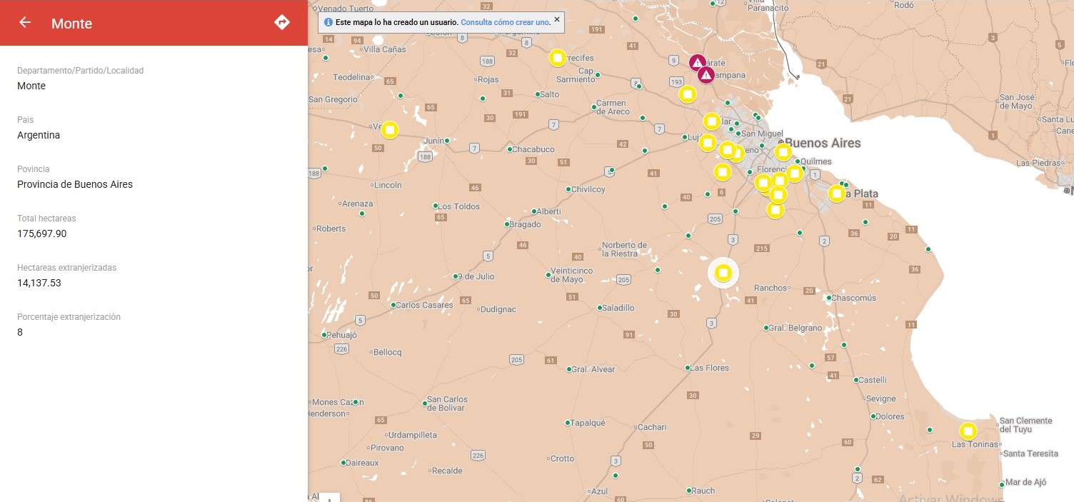
Task: Click the green dot beside Chascomús
Action: point(828,298)
